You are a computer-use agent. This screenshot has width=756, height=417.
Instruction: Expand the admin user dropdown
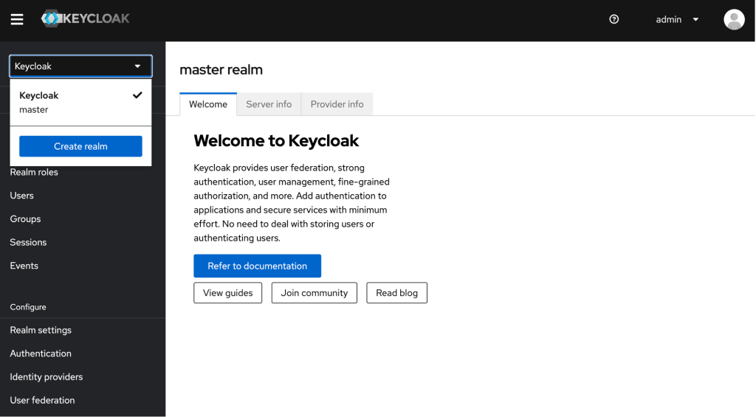click(x=677, y=20)
